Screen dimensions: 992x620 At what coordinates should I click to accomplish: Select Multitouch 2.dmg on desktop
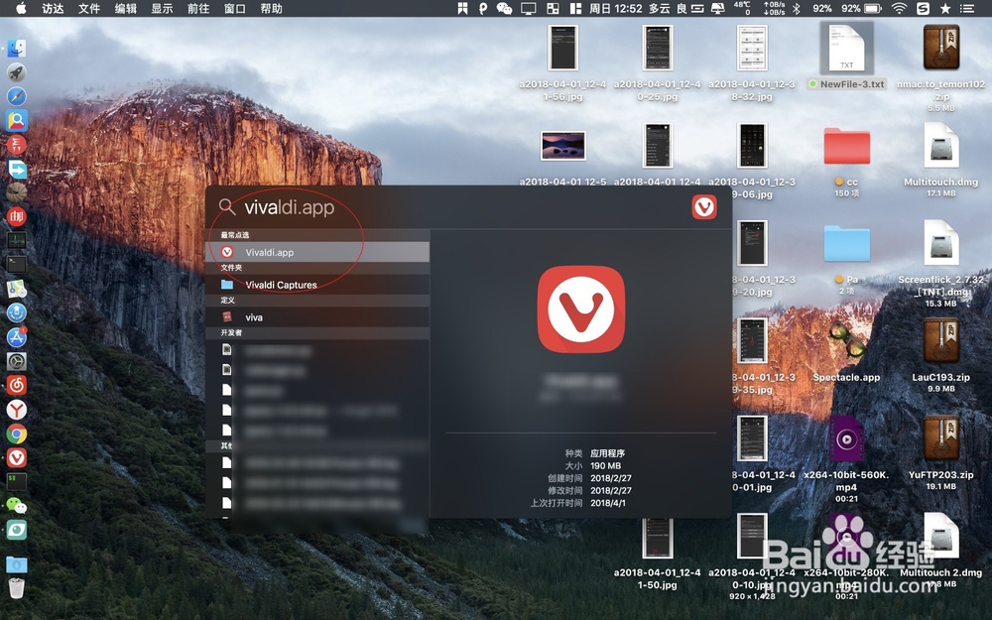940,536
